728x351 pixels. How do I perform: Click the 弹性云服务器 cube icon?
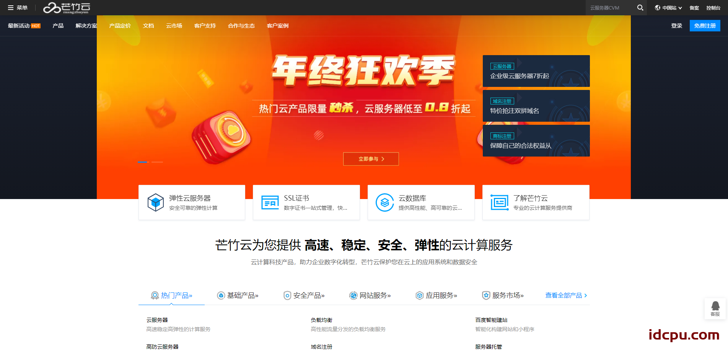coord(156,202)
